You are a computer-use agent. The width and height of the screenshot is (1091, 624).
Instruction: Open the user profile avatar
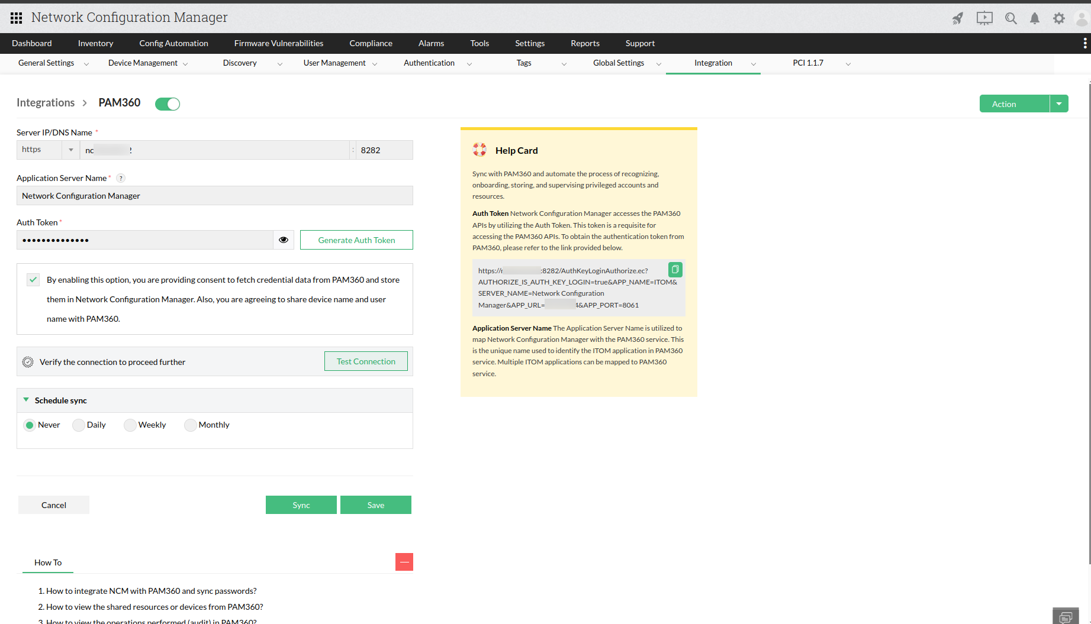[x=1082, y=18]
